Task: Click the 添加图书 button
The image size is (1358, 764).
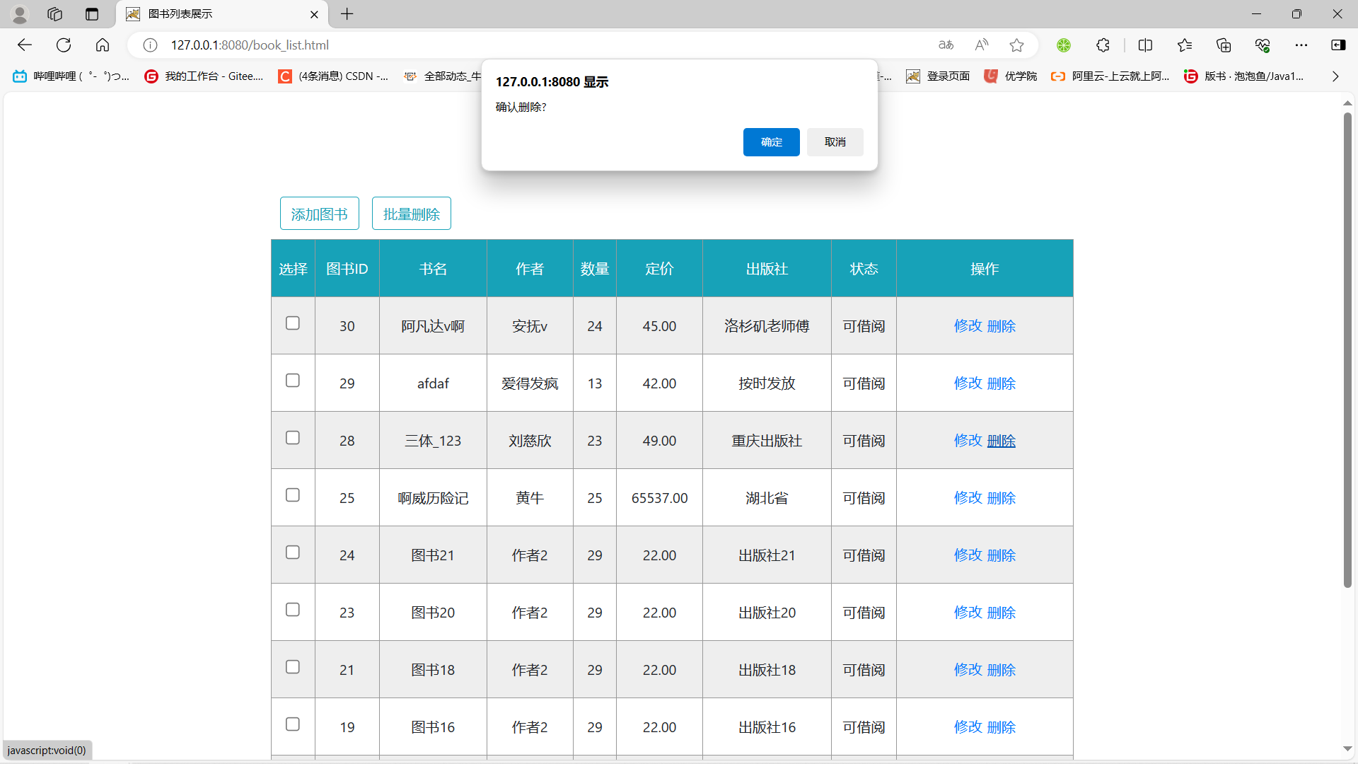Action: 320,214
